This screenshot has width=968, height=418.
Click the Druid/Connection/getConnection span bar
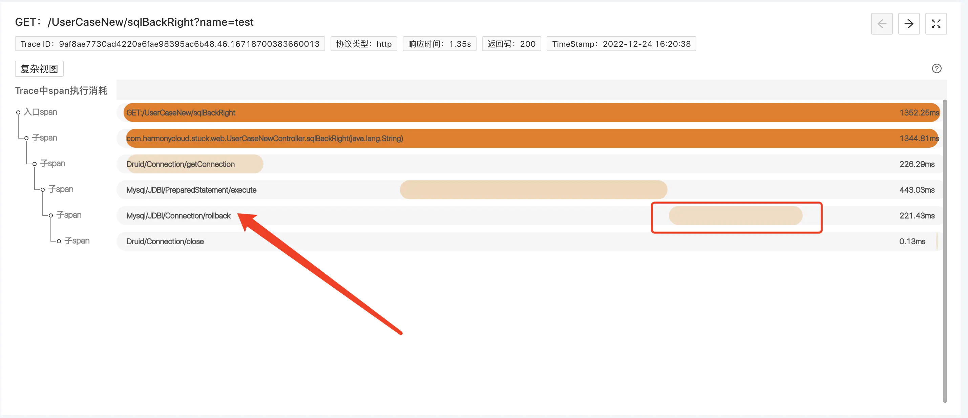click(x=195, y=164)
